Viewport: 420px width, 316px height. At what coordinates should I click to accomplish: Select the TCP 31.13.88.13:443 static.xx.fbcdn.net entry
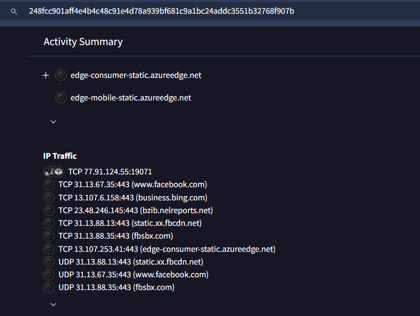point(130,223)
